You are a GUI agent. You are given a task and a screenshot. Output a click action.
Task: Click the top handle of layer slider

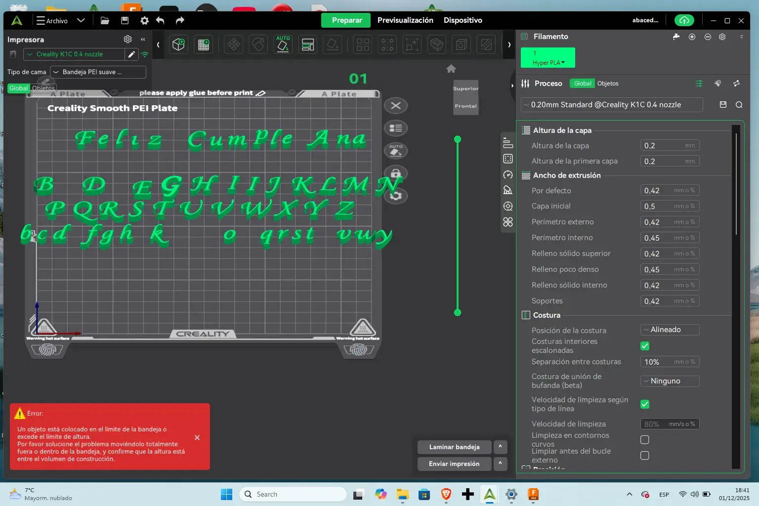point(458,139)
